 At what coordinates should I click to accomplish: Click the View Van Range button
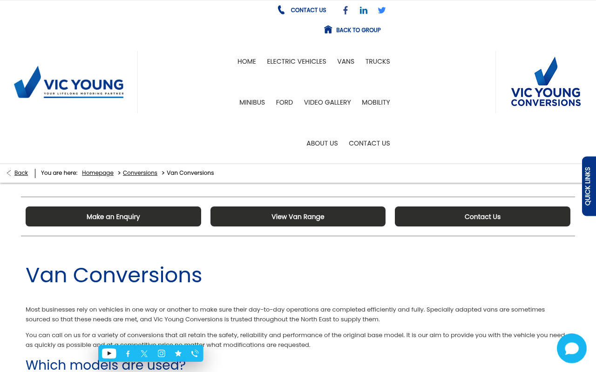[298, 217]
